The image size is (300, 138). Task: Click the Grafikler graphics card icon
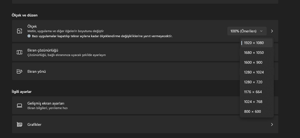tap(19, 124)
